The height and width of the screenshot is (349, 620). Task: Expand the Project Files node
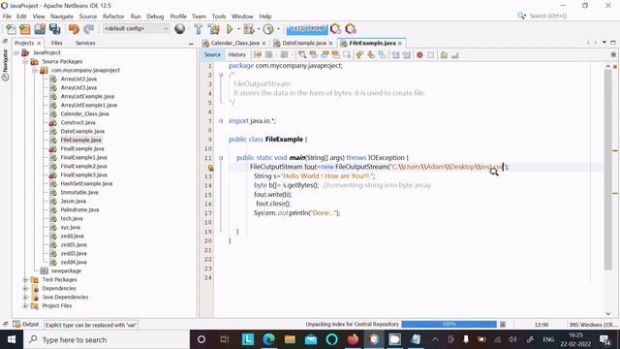tap(25, 306)
